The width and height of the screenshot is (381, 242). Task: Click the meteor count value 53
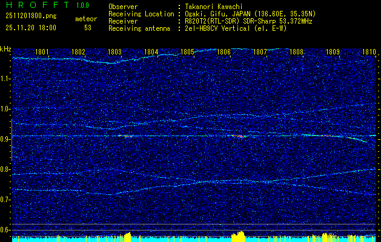click(88, 28)
